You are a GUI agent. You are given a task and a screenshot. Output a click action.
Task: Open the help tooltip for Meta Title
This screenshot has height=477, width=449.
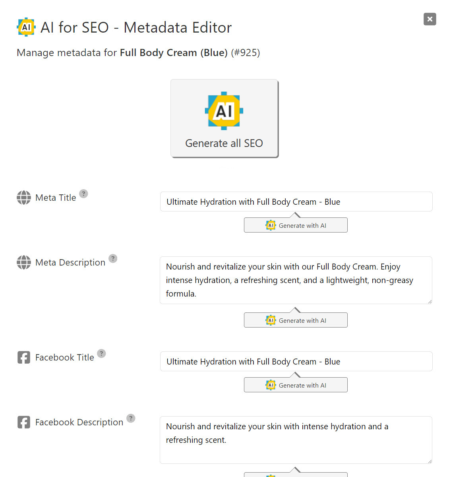click(x=83, y=194)
